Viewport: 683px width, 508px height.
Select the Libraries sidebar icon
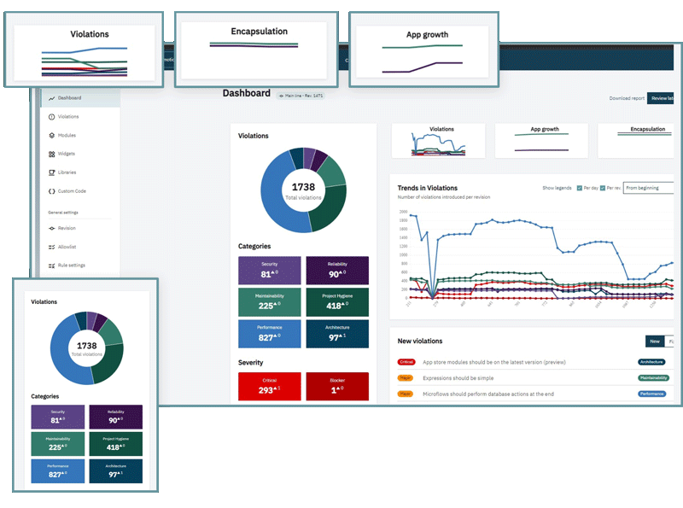[x=51, y=172]
